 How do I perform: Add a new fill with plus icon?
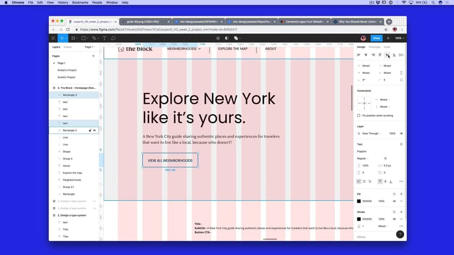[x=401, y=194]
